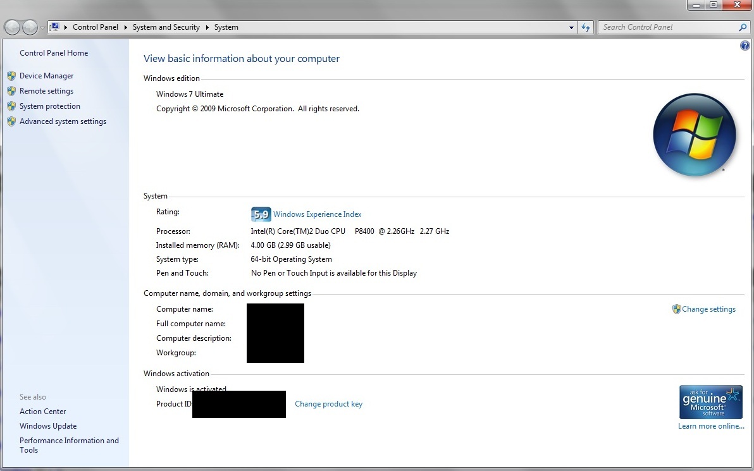Click the 5.9 rating badge
Viewport: 754px width, 471px height.
pos(261,214)
